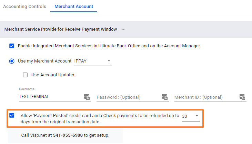Click password manager icon in Password field
The height and width of the screenshot is (144, 252).
click(164, 97)
